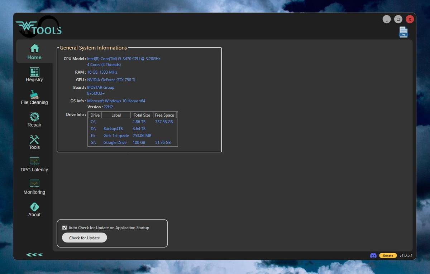Minimize the WTools window

(386, 19)
